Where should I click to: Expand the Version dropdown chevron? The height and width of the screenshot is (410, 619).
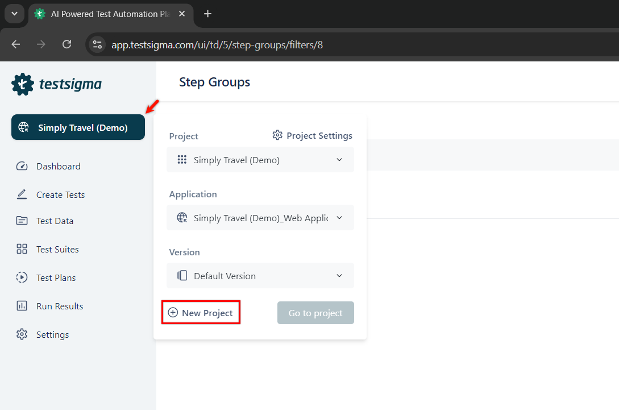click(339, 276)
